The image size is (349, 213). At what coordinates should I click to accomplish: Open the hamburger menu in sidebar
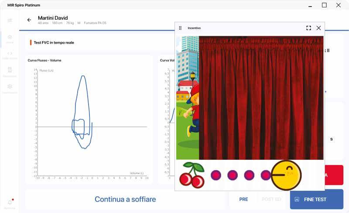coord(10,21)
